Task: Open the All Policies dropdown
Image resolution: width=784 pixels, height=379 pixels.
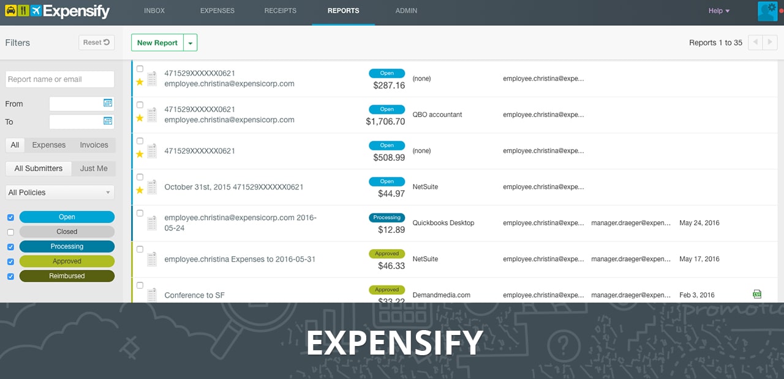Action: pyautogui.click(x=60, y=193)
